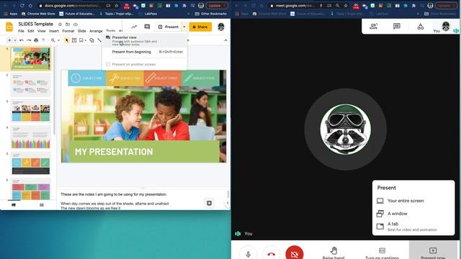Expand the new slide layout dropdown
This screenshot has height=259, width=461.
(x=15, y=40)
